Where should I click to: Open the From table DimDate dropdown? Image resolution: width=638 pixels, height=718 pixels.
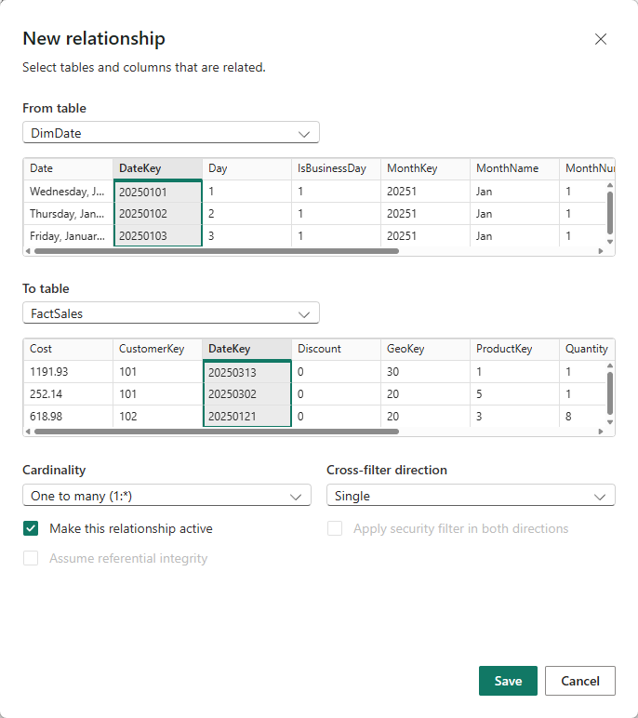pos(171,133)
